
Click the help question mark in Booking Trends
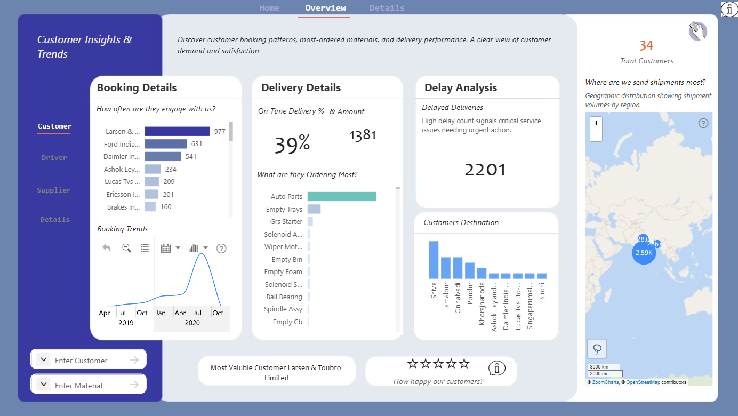point(222,249)
